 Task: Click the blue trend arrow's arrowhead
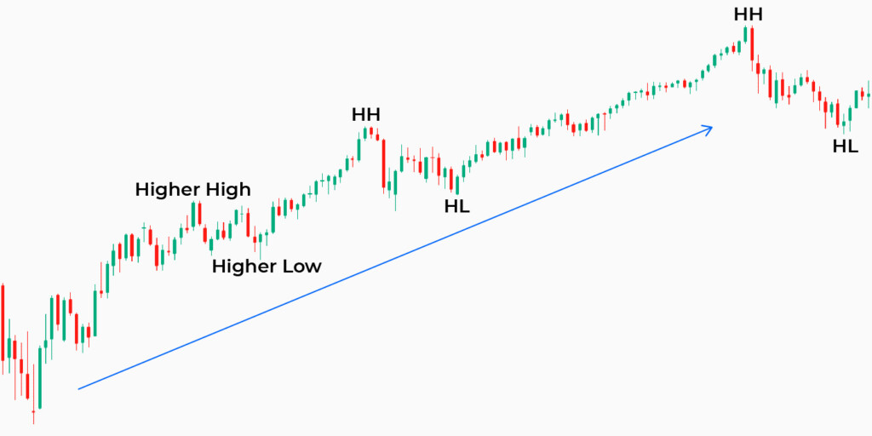pyautogui.click(x=708, y=128)
